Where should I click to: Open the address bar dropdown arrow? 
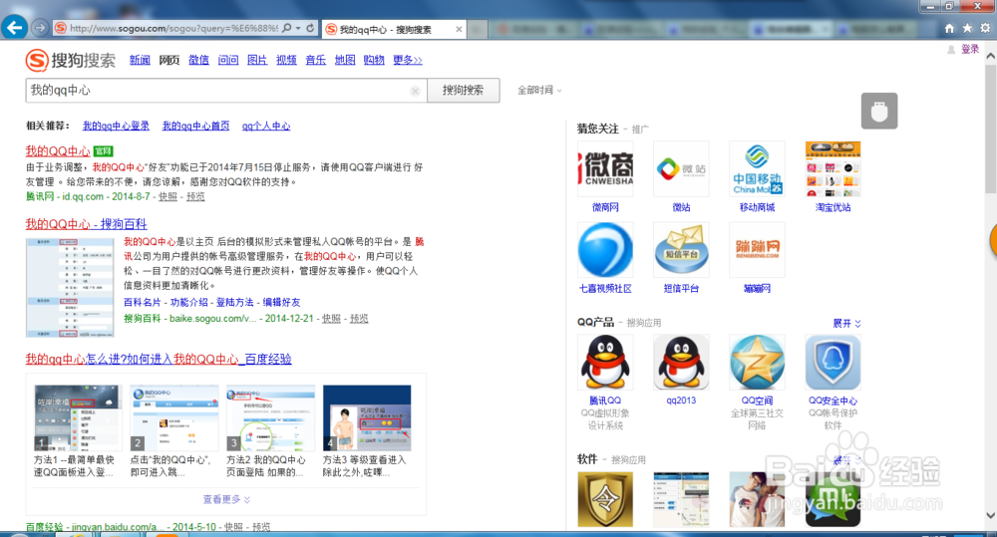[x=298, y=28]
